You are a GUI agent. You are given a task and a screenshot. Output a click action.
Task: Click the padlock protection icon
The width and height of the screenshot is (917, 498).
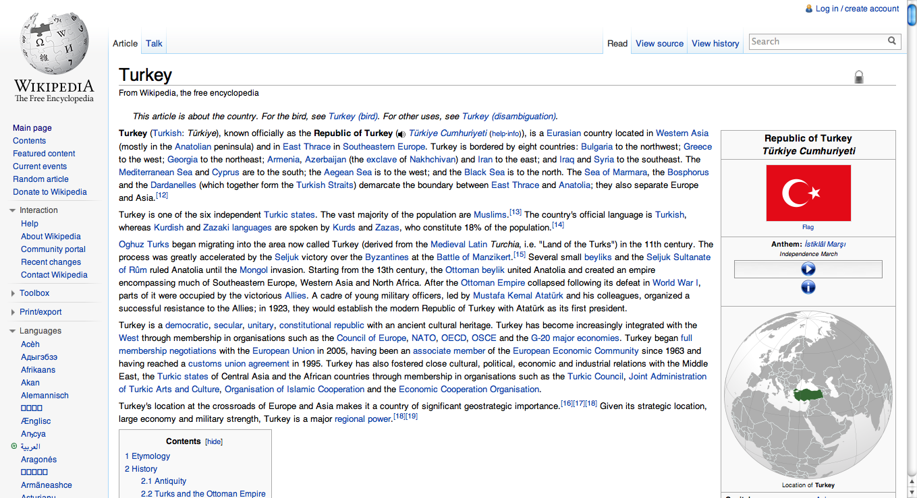[x=859, y=76]
